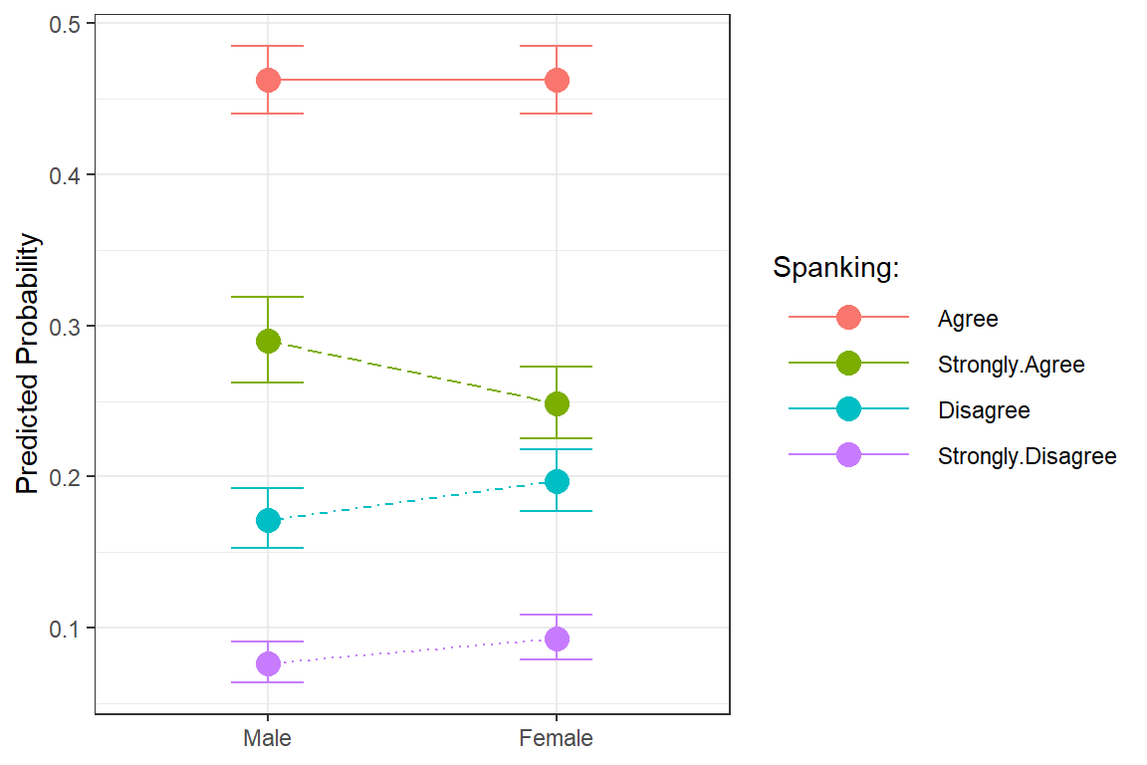
Task: Click the Female x-axis label
Action: (557, 738)
